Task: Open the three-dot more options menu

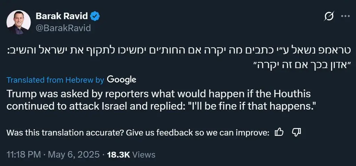Action: coord(346,16)
